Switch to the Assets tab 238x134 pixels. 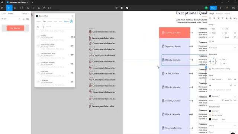click(x=11, y=14)
